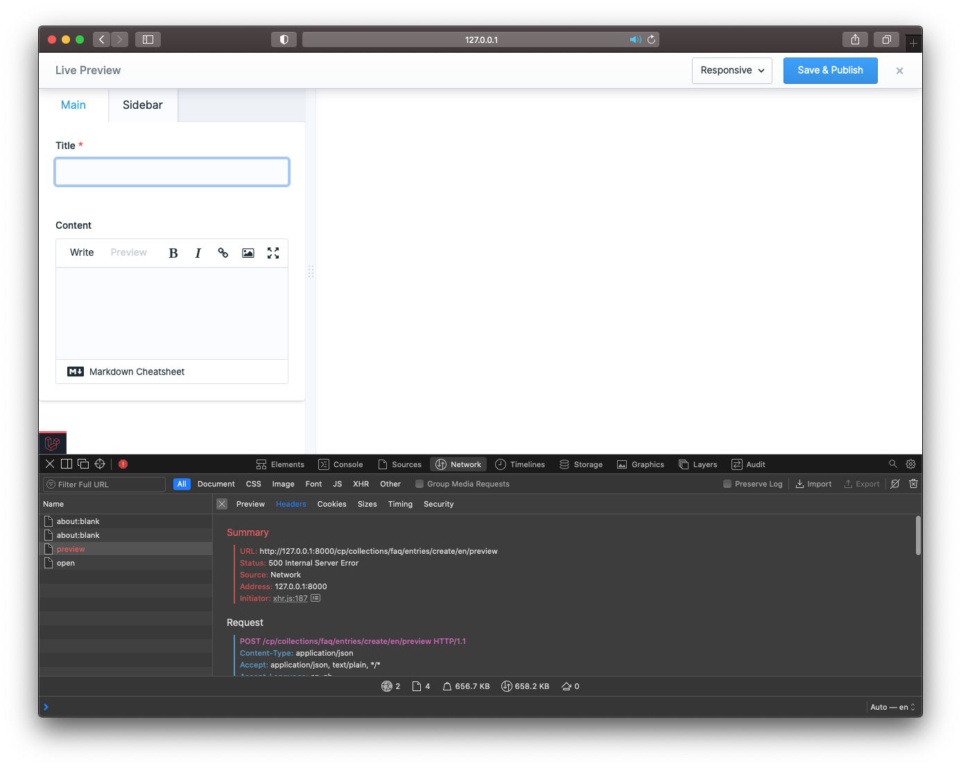Show Safari tab overview

(886, 40)
